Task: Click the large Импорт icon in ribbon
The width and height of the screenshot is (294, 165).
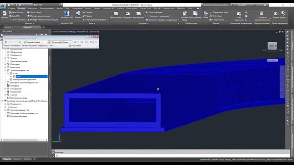Action: click(4, 15)
